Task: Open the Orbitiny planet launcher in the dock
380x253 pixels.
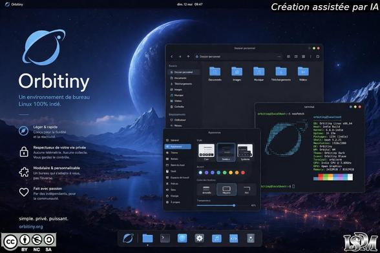Action: pos(128,238)
